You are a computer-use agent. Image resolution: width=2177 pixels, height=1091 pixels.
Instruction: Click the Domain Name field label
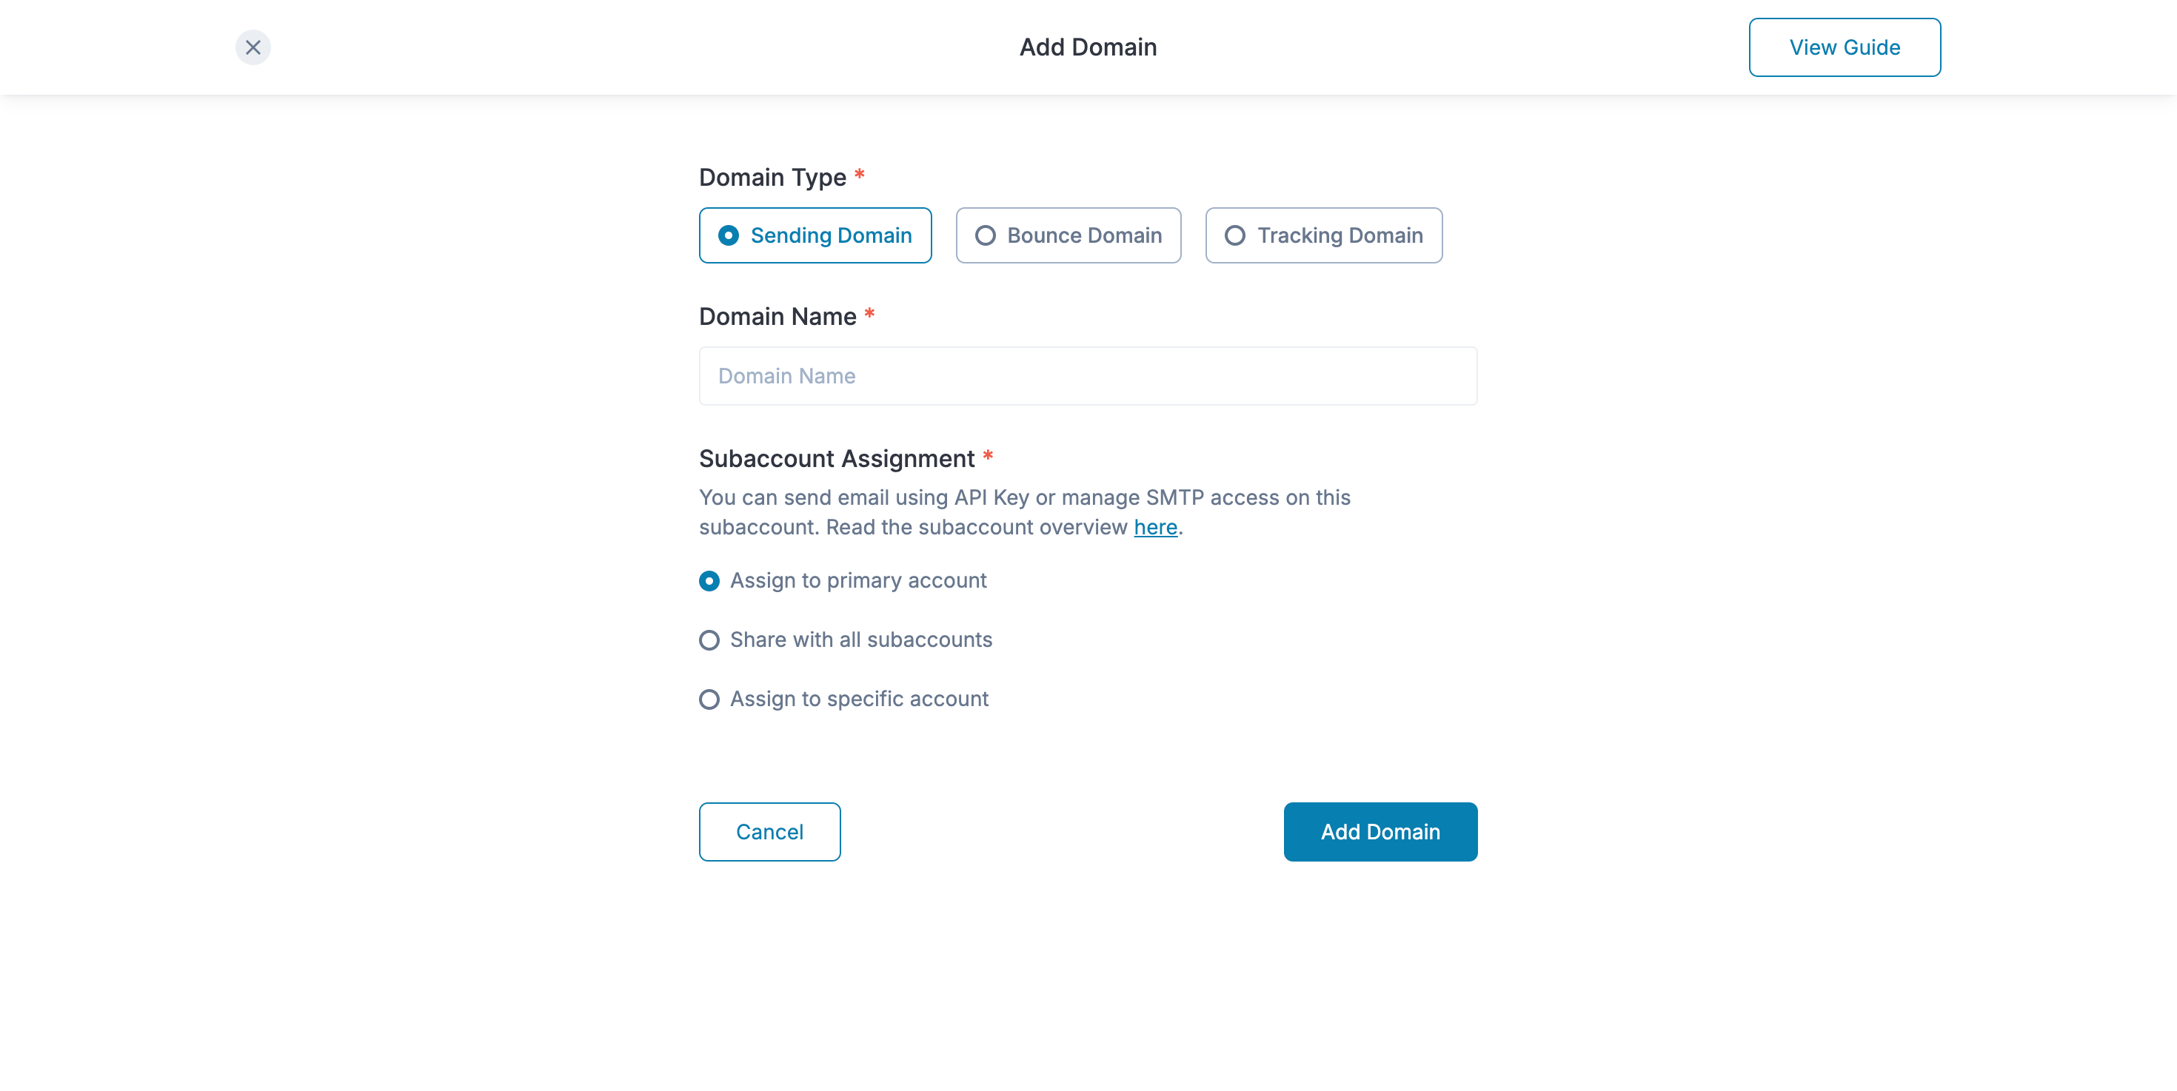click(777, 317)
